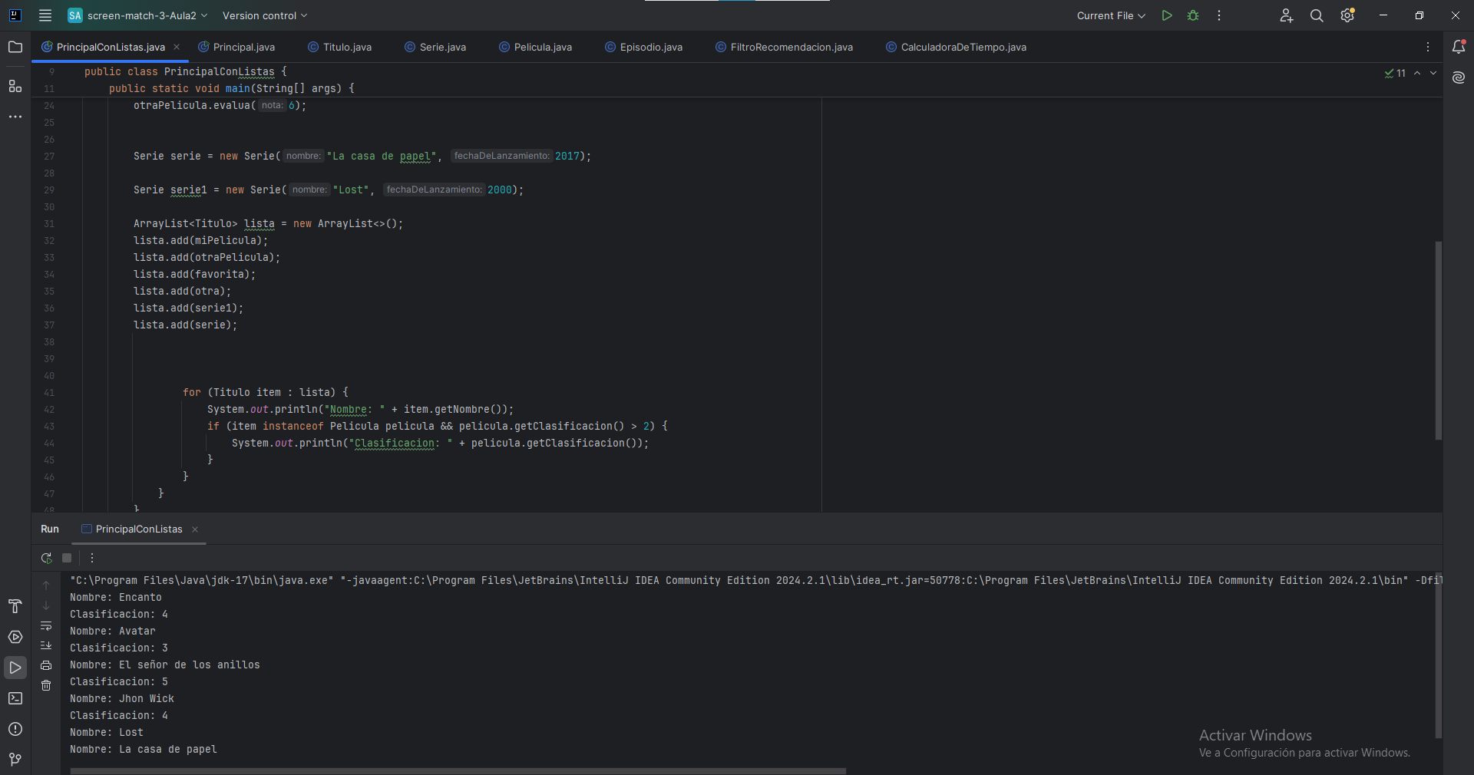This screenshot has height=775, width=1474.
Task: Click the IntelliJ app logo icon
Action: pos(15,15)
